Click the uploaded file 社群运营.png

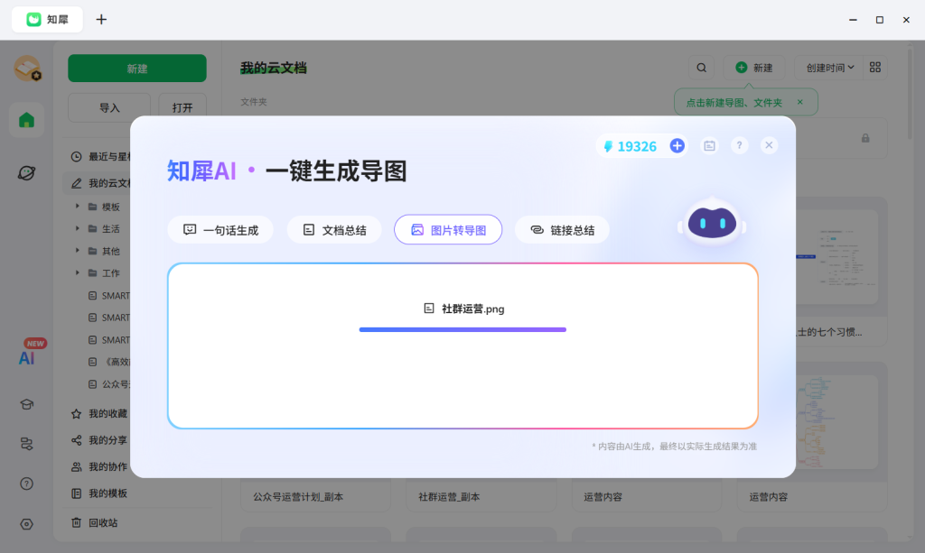pos(464,309)
